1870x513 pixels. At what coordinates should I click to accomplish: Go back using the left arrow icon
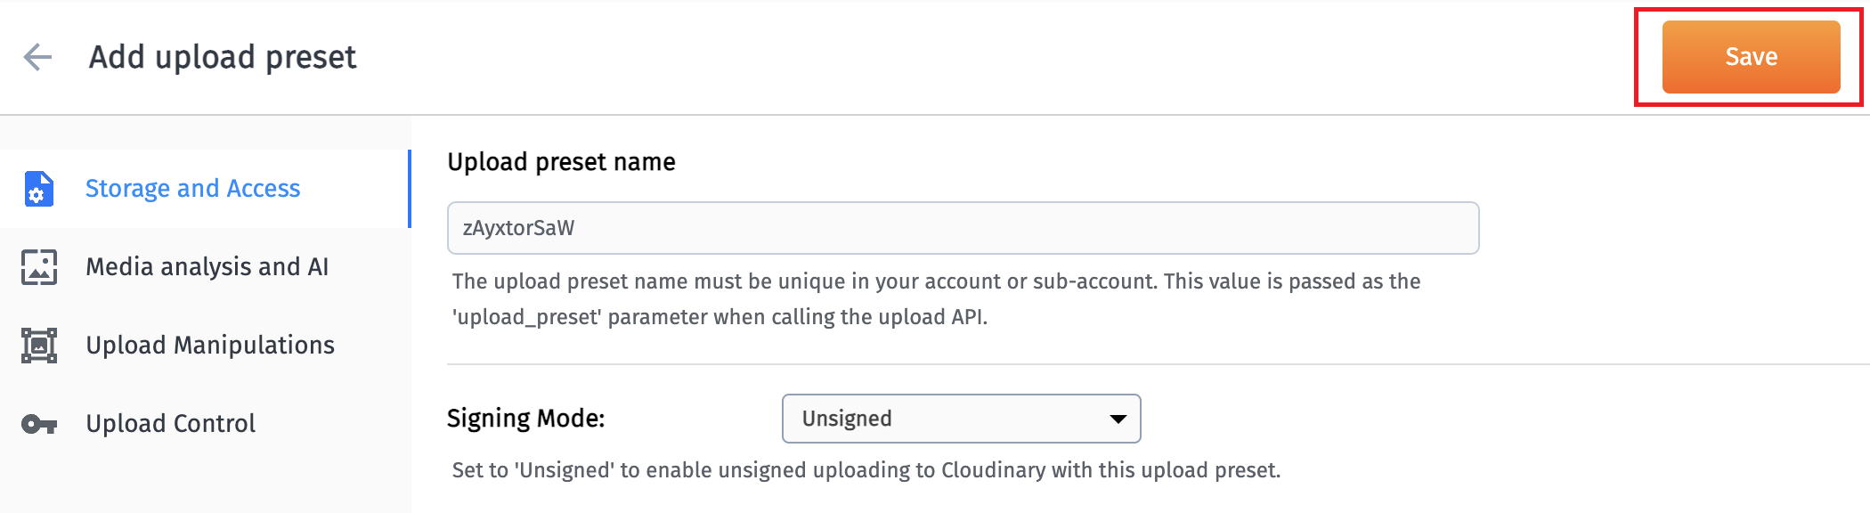click(x=37, y=57)
